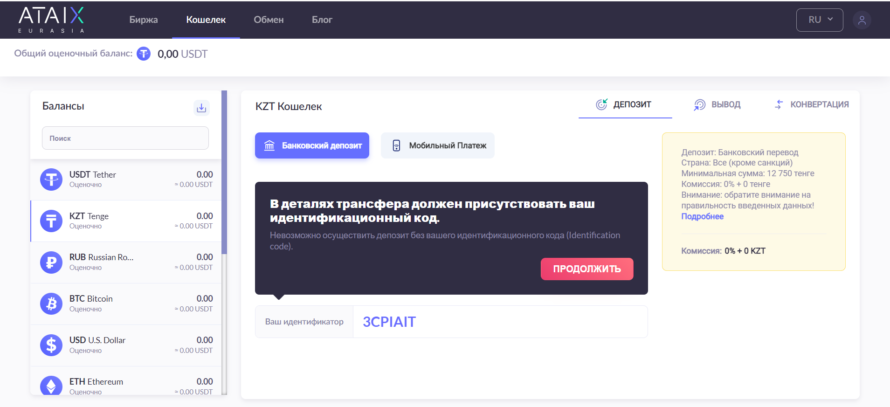
Task: Open the RU language dropdown
Action: pos(819,20)
